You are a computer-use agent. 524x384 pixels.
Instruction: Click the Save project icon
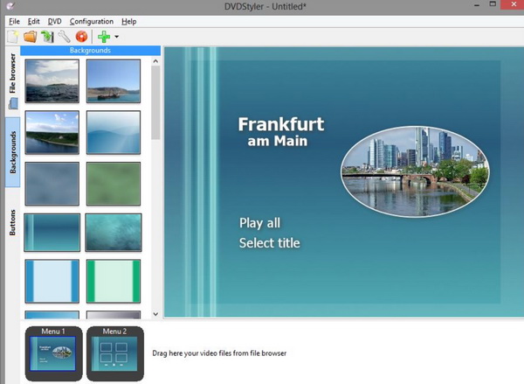(x=47, y=38)
